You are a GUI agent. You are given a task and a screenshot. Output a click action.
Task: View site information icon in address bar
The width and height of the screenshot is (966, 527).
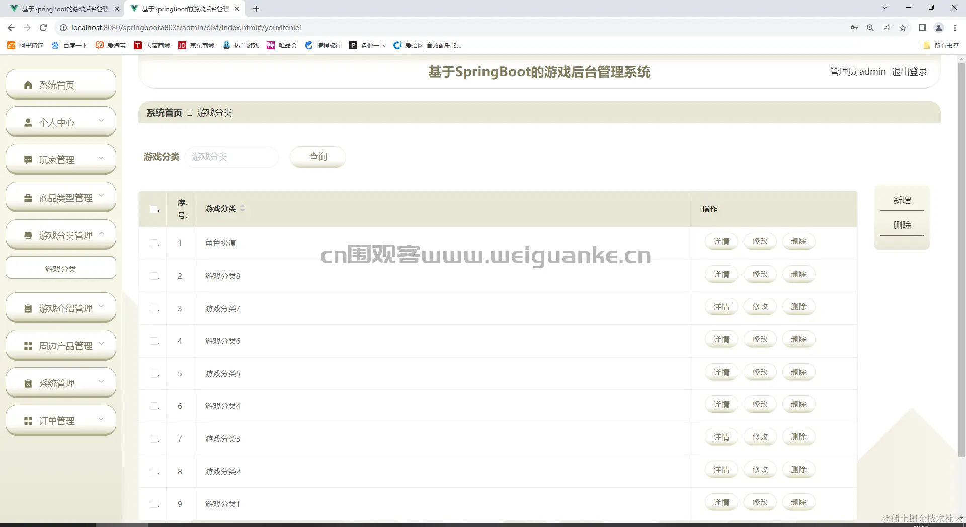(63, 28)
